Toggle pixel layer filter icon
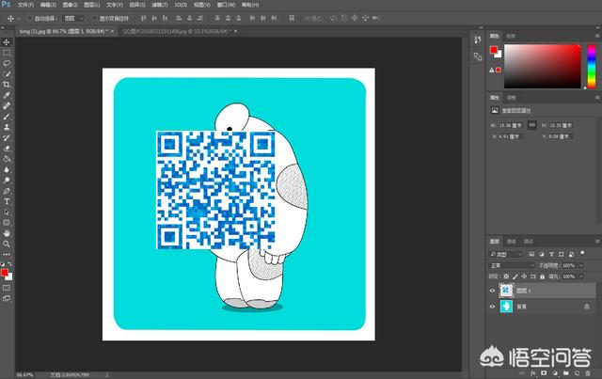 point(531,254)
